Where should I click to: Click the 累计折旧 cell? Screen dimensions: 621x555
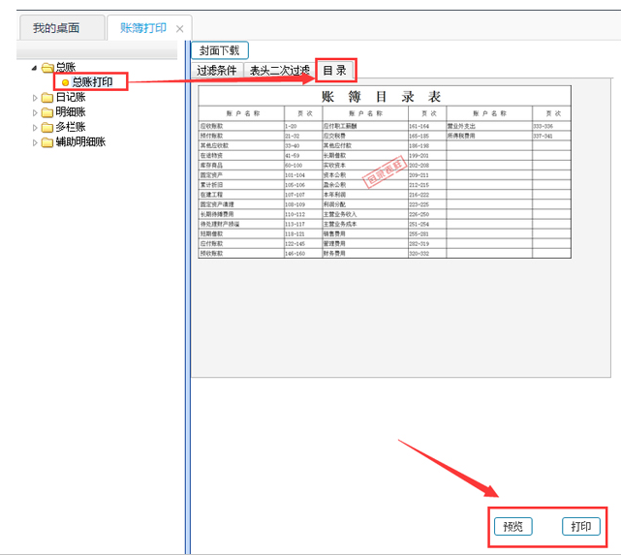pyautogui.click(x=241, y=185)
